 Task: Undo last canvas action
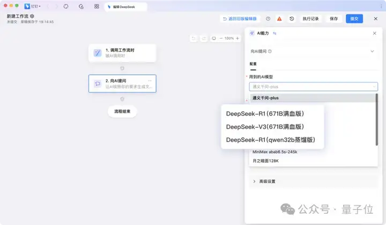[x=194, y=38]
